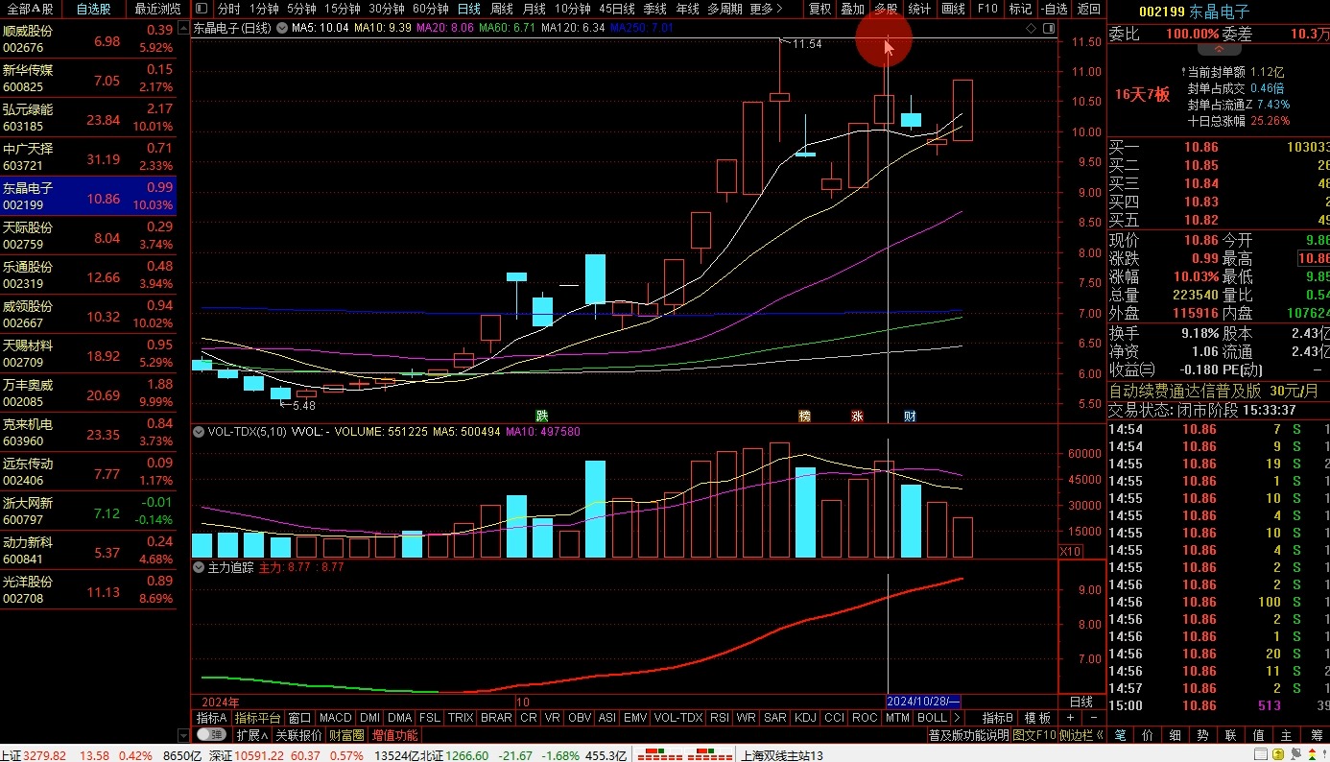Click the plus button beside 模板
1330x762 pixels.
(1072, 718)
